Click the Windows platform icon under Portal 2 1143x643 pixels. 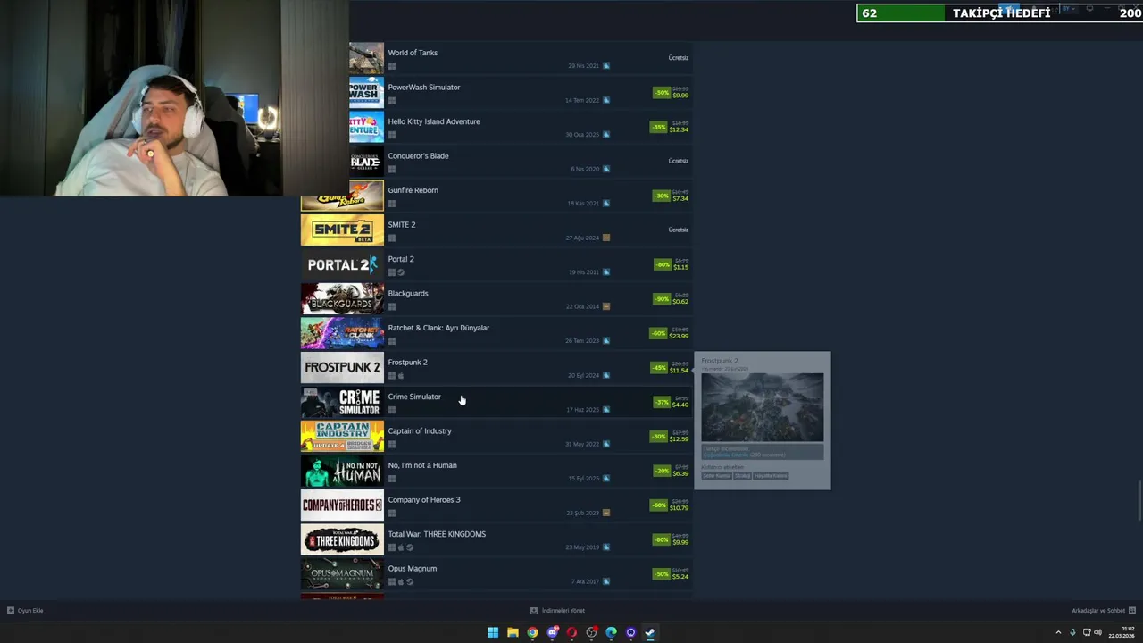(391, 272)
